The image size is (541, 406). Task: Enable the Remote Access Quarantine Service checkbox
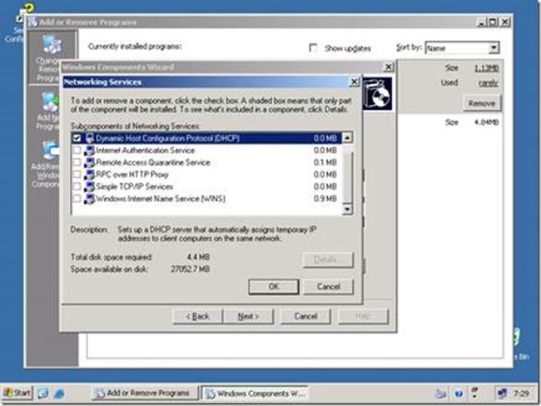77,162
